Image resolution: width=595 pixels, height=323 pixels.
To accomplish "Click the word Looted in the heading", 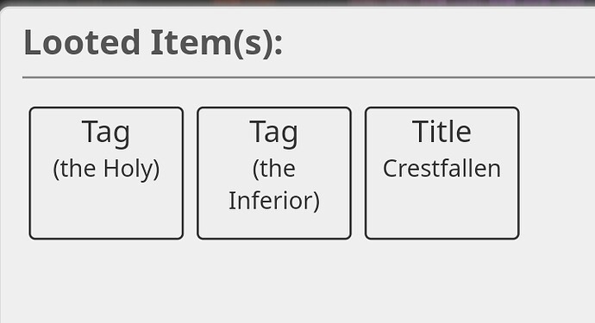I will [x=82, y=42].
